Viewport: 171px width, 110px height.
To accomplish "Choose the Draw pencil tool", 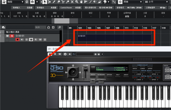I will pos(54,2).
